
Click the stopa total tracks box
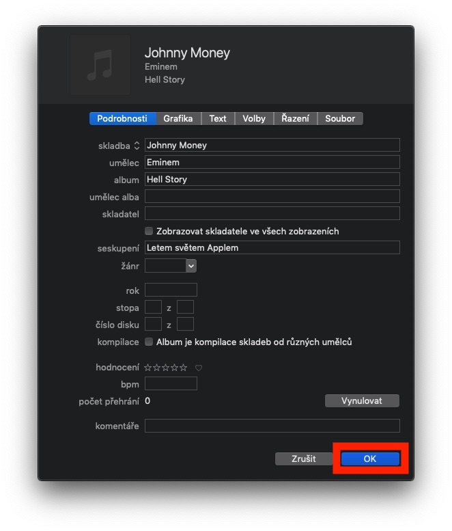tap(186, 307)
